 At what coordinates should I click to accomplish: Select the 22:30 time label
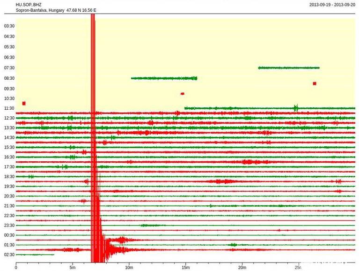pos(9,216)
